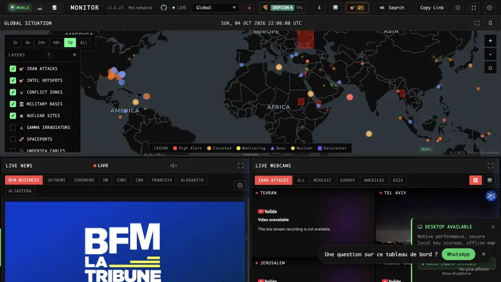The image size is (501, 282).
Task: Open settings gear in header
Action: [x=490, y=8]
